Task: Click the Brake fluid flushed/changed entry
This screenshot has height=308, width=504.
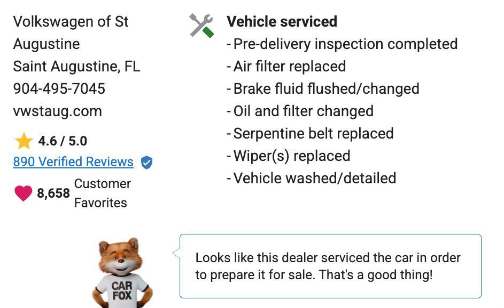Action: (326, 88)
